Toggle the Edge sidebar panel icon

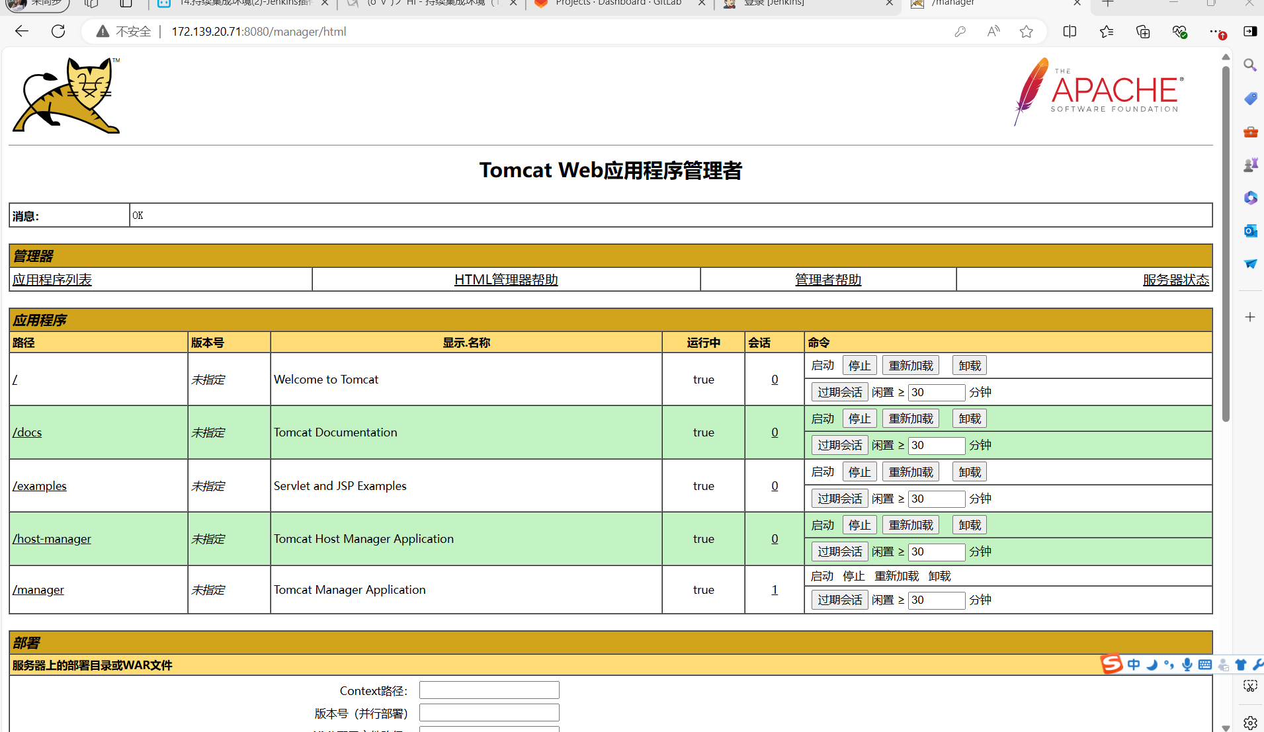point(1250,31)
